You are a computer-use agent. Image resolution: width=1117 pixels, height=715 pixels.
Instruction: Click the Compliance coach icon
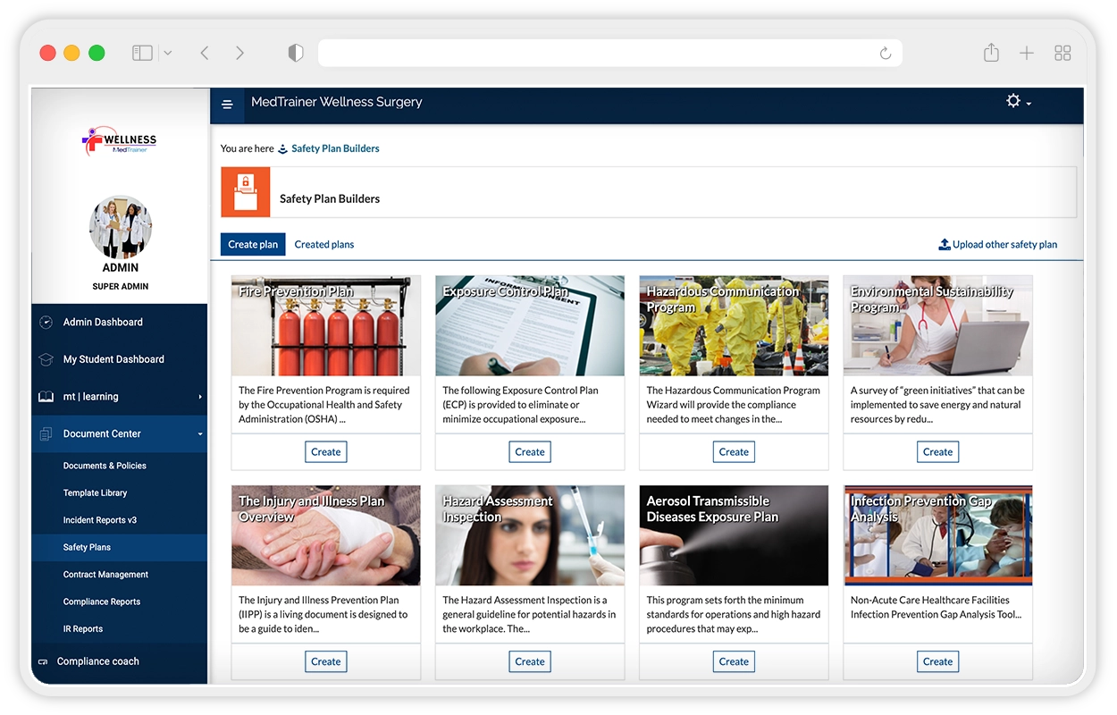(42, 662)
